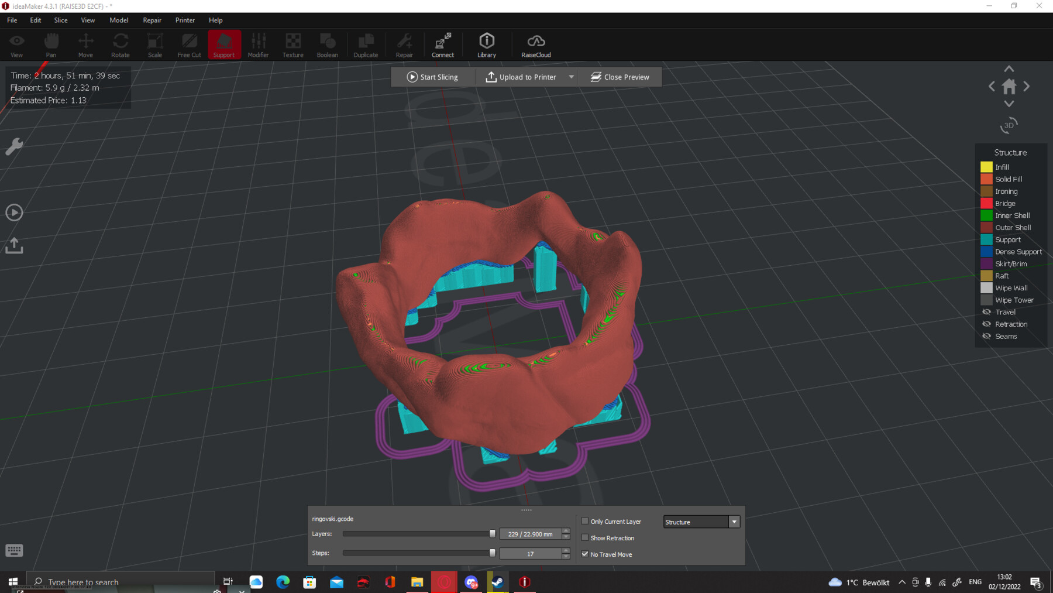Toggle visibility of Travel moves
This screenshot has height=593, width=1053.
click(x=986, y=311)
